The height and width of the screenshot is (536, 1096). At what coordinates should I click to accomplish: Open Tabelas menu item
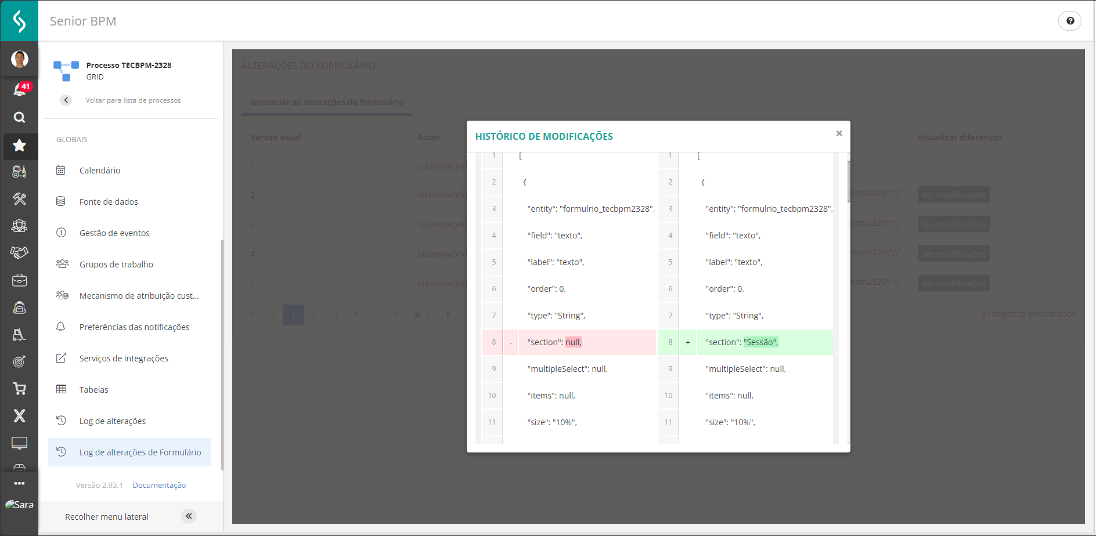[x=94, y=390]
